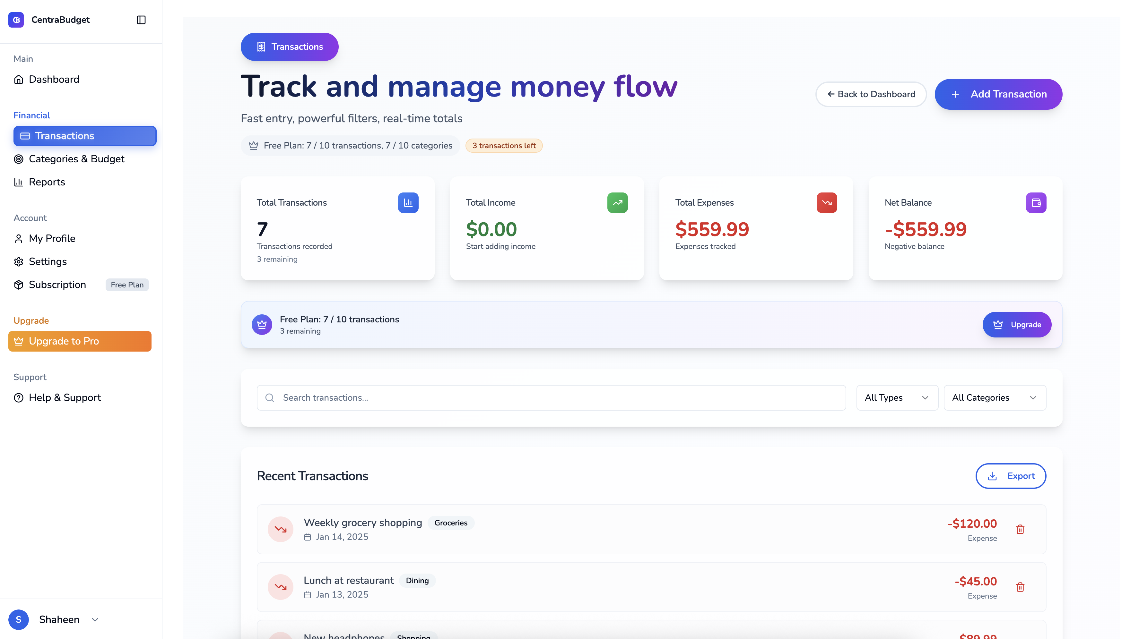Screen dimensions: 1139x639
Task: Click the Dining category tag
Action: (417, 581)
